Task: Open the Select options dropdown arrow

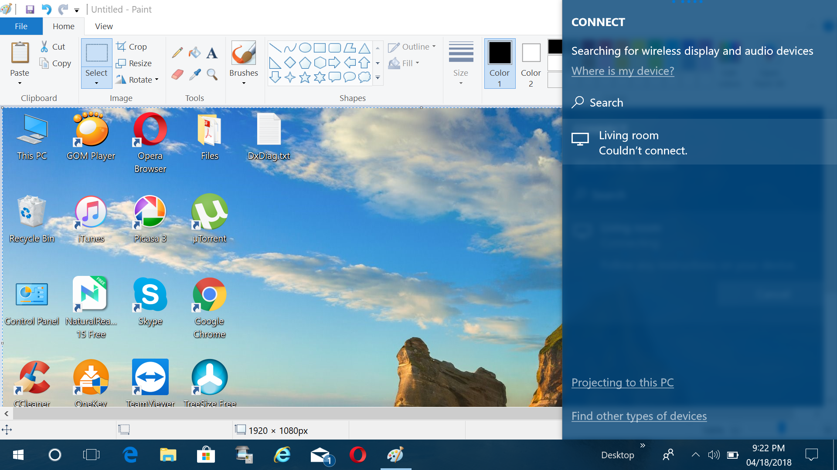Action: pyautogui.click(x=96, y=83)
